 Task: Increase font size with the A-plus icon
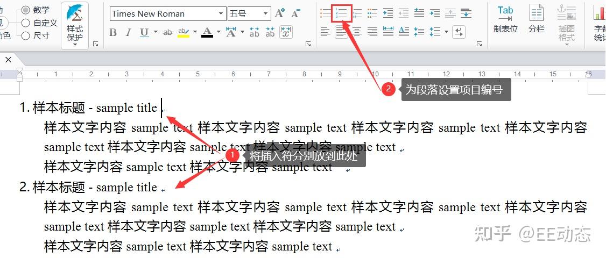(x=280, y=14)
